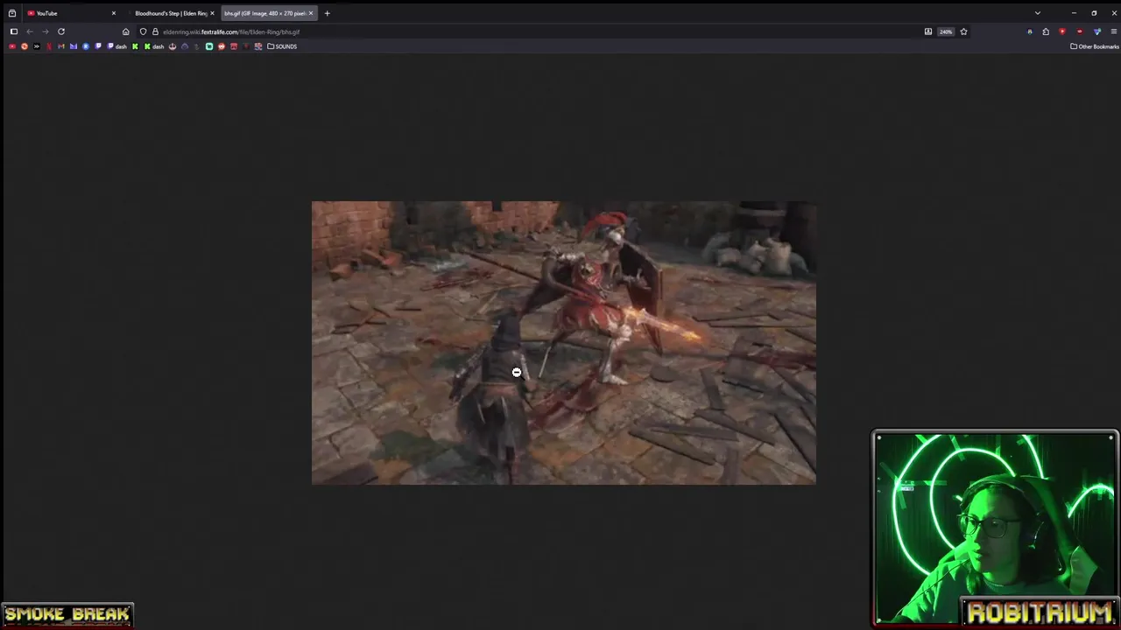Image resolution: width=1121 pixels, height=630 pixels.
Task: Bookmark this page with the star
Action: point(963,31)
